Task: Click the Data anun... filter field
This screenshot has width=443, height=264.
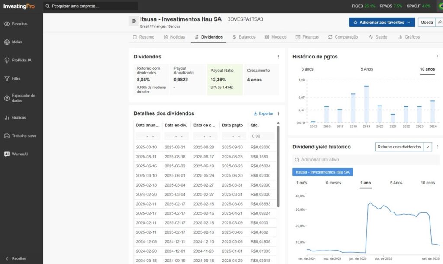Action: tap(148, 136)
